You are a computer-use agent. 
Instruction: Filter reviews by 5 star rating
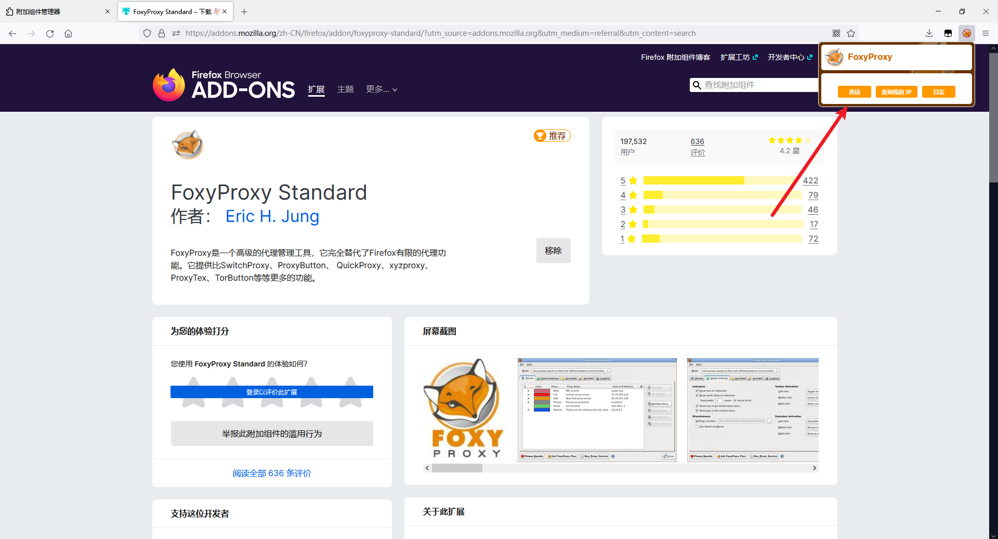tap(628, 180)
